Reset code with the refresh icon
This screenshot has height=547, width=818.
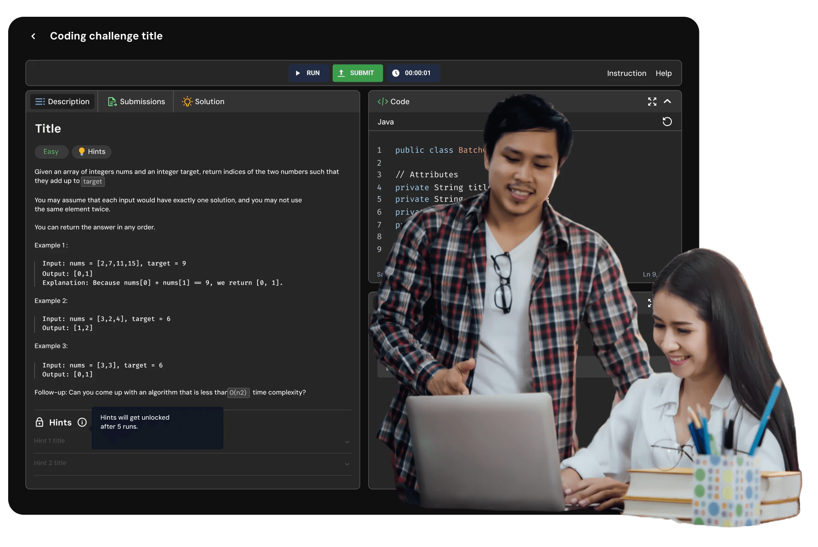[x=667, y=122]
